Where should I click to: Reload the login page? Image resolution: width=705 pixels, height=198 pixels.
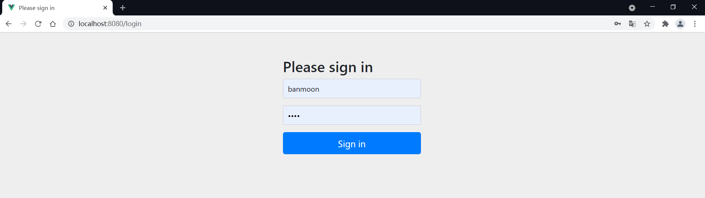[x=38, y=24]
